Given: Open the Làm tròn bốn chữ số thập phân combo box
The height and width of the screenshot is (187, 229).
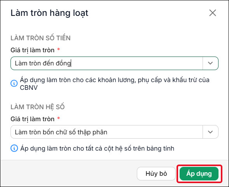Looking at the screenshot, I should click(114, 132).
